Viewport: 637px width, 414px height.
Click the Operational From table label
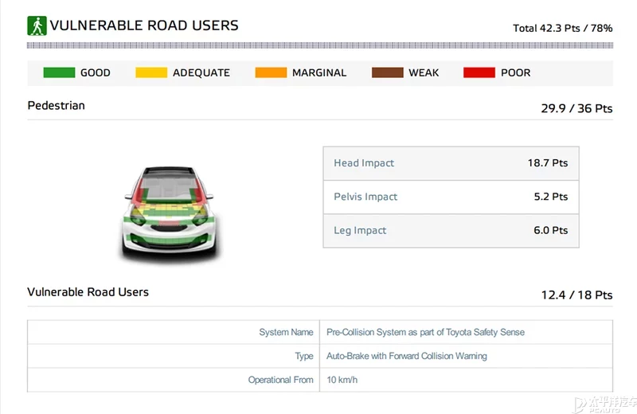tap(281, 380)
